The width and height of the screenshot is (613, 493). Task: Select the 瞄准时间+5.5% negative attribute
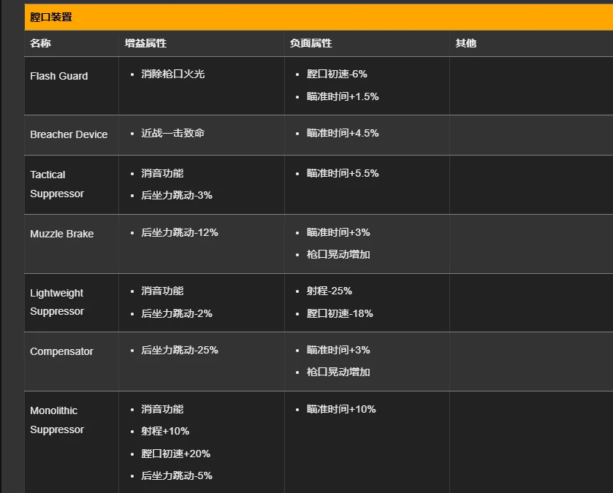pos(343,173)
